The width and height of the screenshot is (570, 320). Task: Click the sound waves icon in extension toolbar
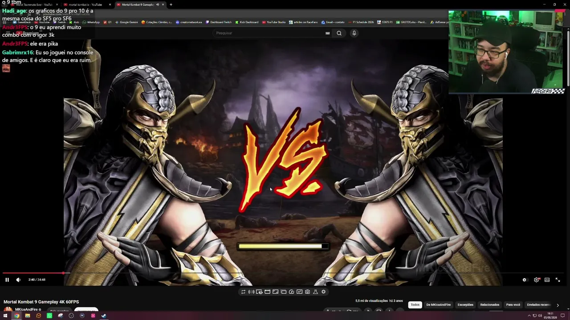tap(251, 292)
